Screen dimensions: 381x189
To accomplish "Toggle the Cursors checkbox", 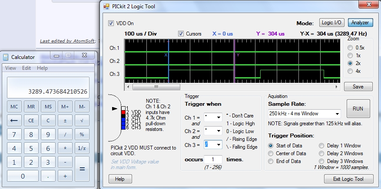I will click(181, 34).
